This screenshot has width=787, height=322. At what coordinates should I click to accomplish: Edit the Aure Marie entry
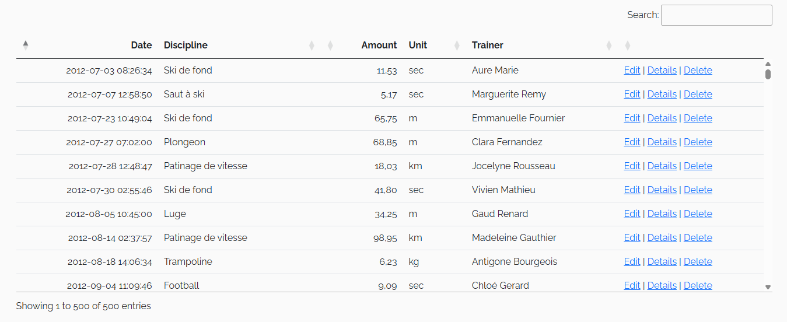pyautogui.click(x=632, y=70)
